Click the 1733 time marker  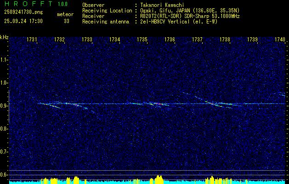(x=87, y=39)
